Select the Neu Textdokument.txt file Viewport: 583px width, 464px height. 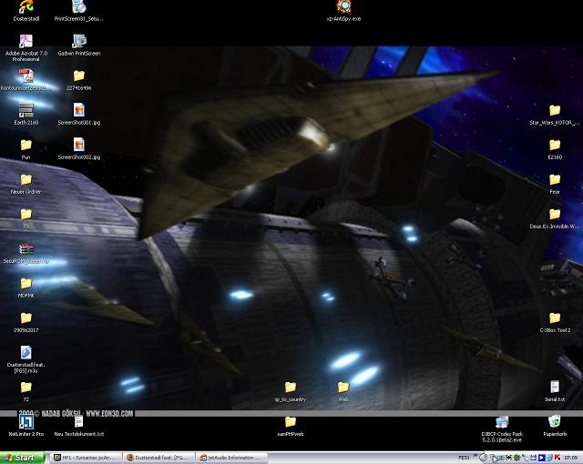click(79, 421)
